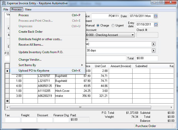Select Create Back Order menu entry

pos(31,32)
